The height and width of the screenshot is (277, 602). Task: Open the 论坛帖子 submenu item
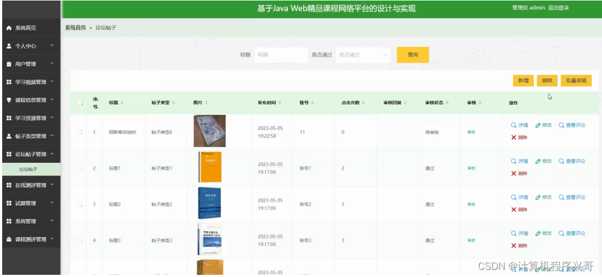[32, 169]
